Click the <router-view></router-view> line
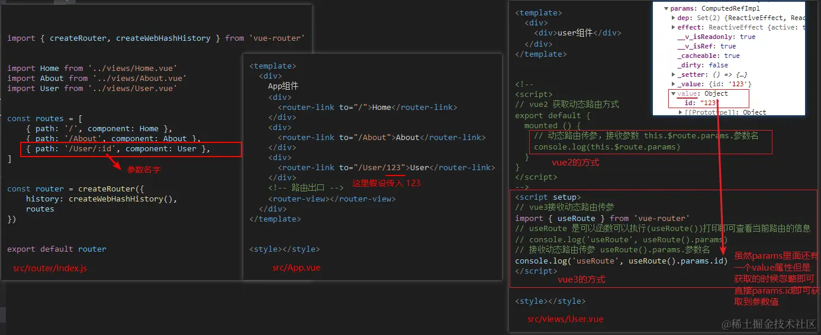 (x=331, y=199)
